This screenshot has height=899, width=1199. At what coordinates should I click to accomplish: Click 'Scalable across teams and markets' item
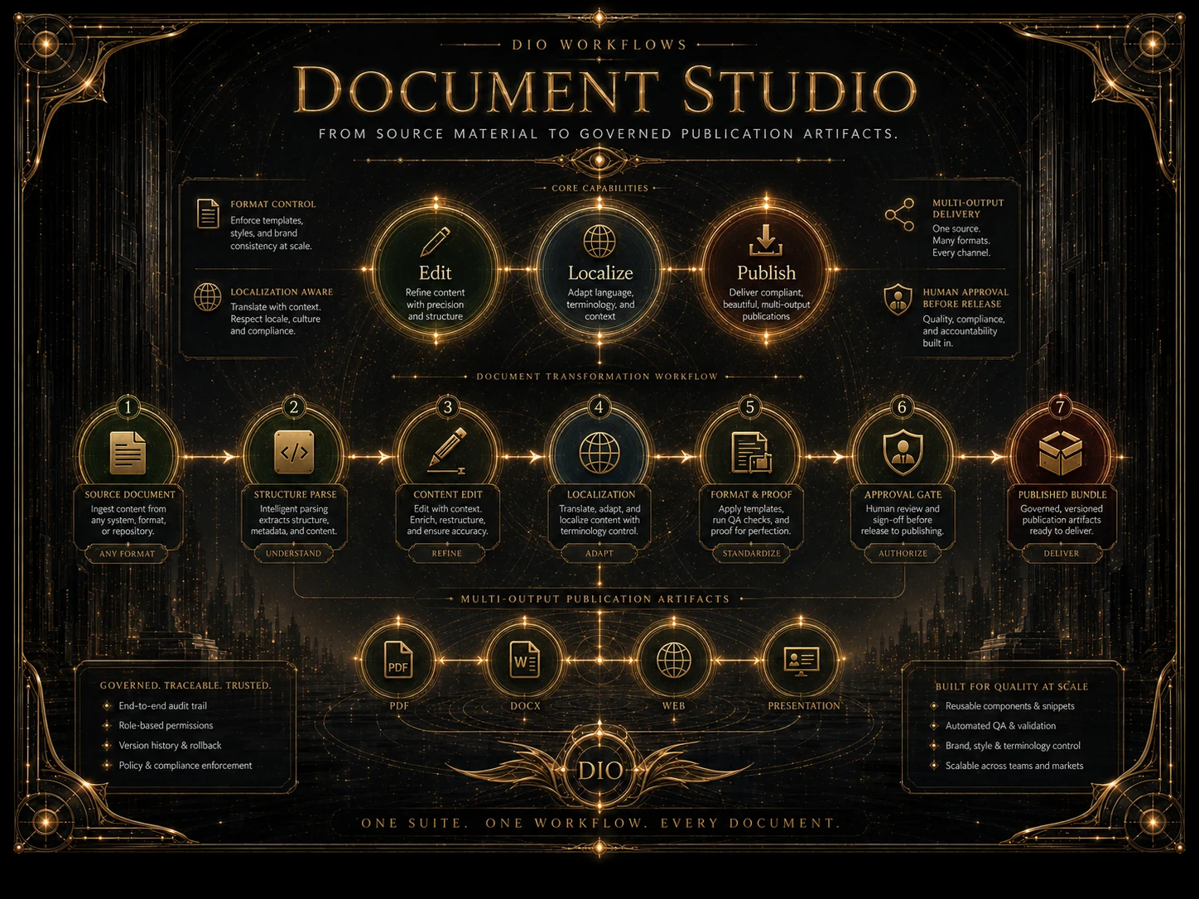pos(1014,766)
